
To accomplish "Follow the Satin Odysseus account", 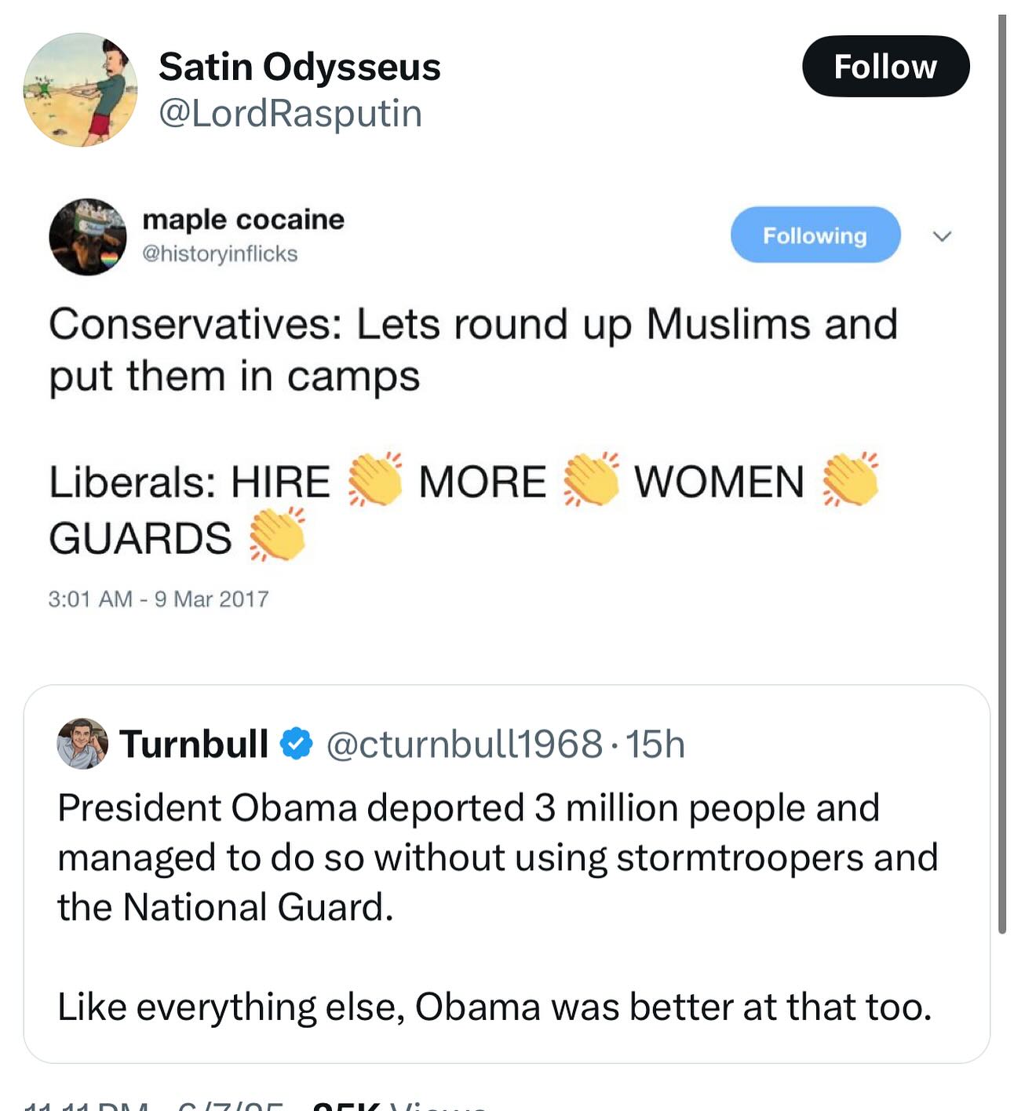I will coord(885,67).
